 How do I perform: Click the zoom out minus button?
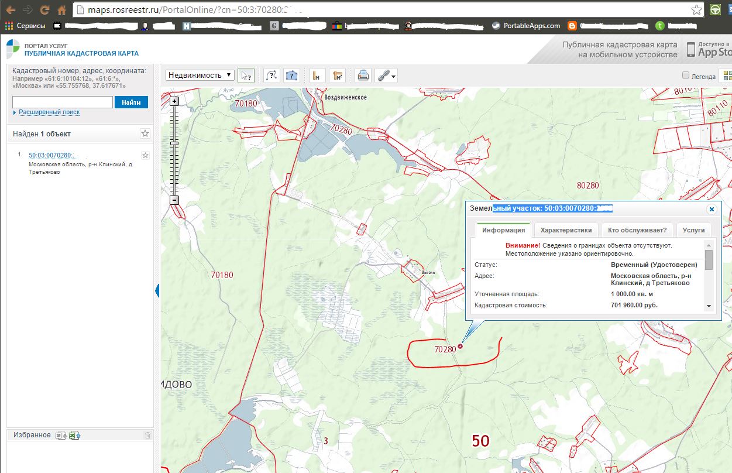pos(174,200)
